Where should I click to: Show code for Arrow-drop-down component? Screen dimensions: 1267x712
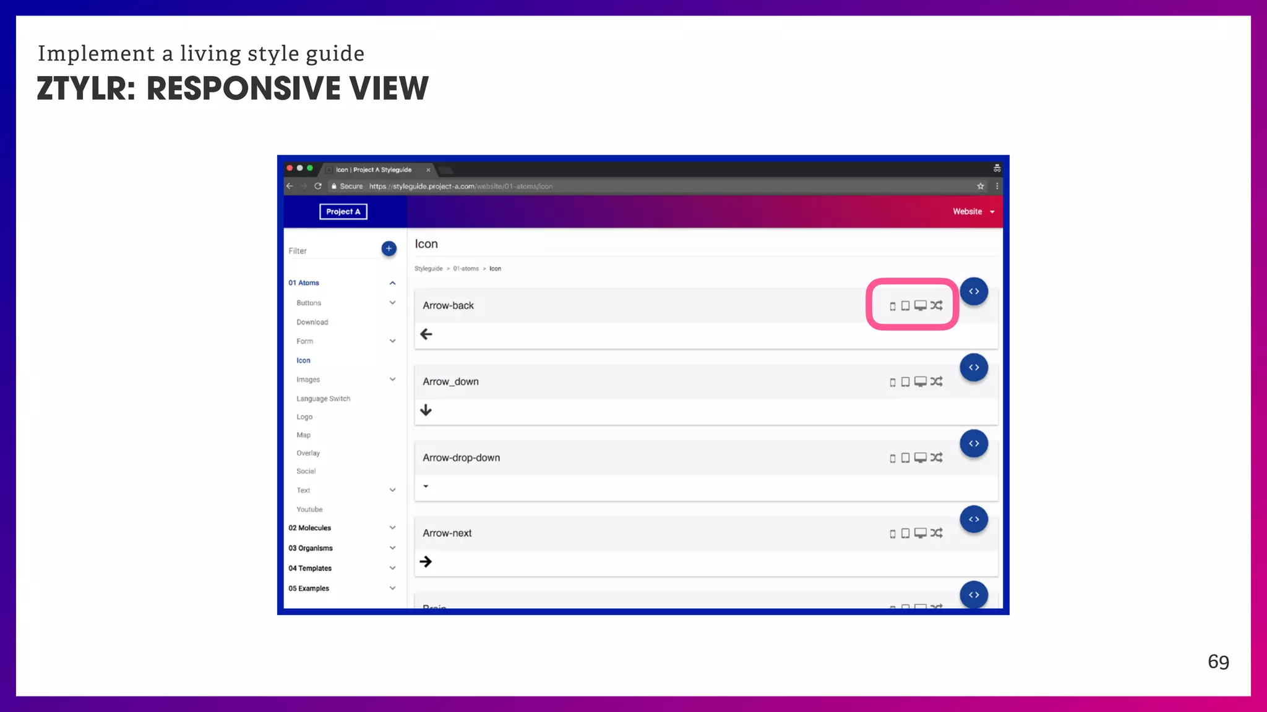(x=974, y=443)
